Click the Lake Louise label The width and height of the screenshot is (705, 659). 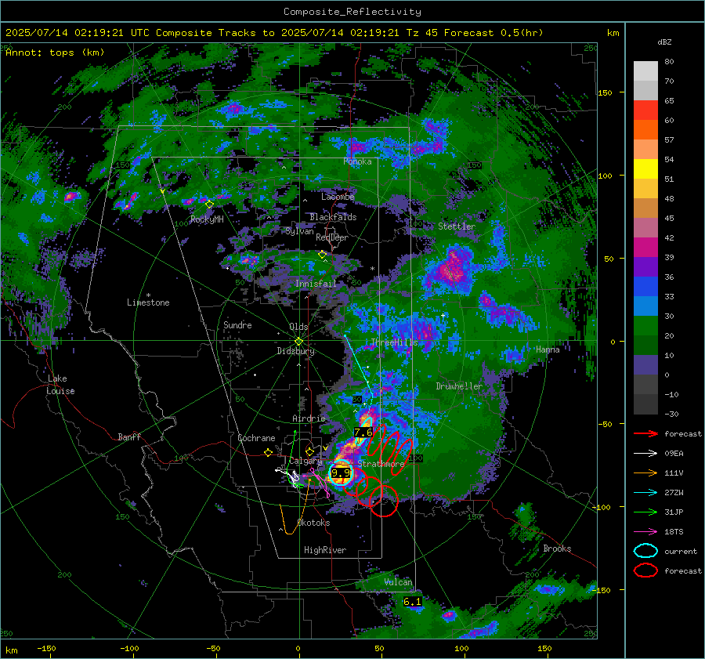pyautogui.click(x=60, y=385)
